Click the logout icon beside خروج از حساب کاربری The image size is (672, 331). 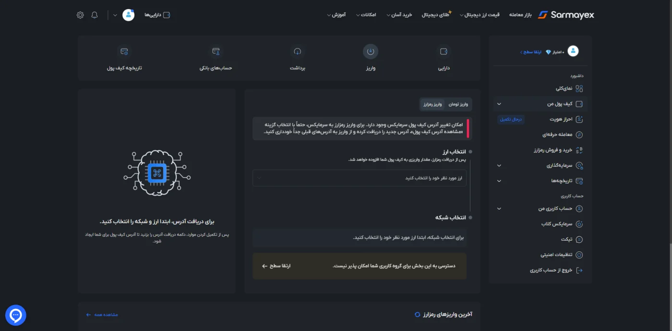[579, 270]
